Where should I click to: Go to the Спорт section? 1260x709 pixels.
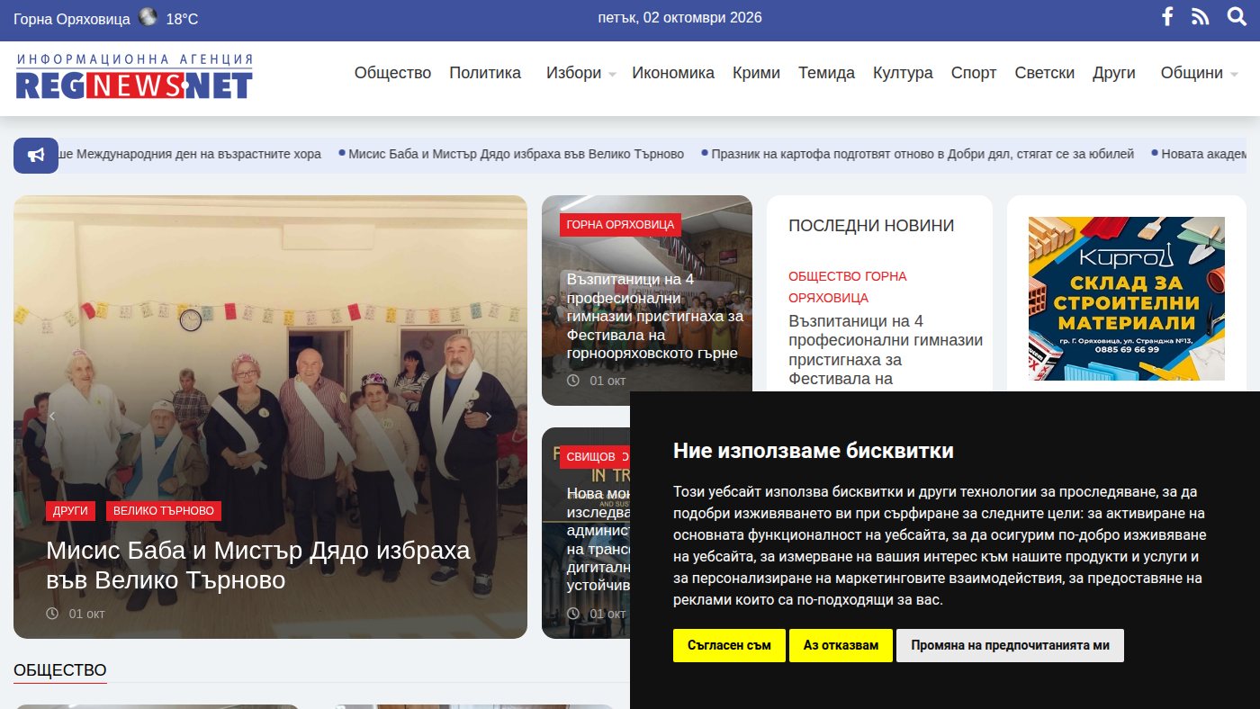(974, 73)
